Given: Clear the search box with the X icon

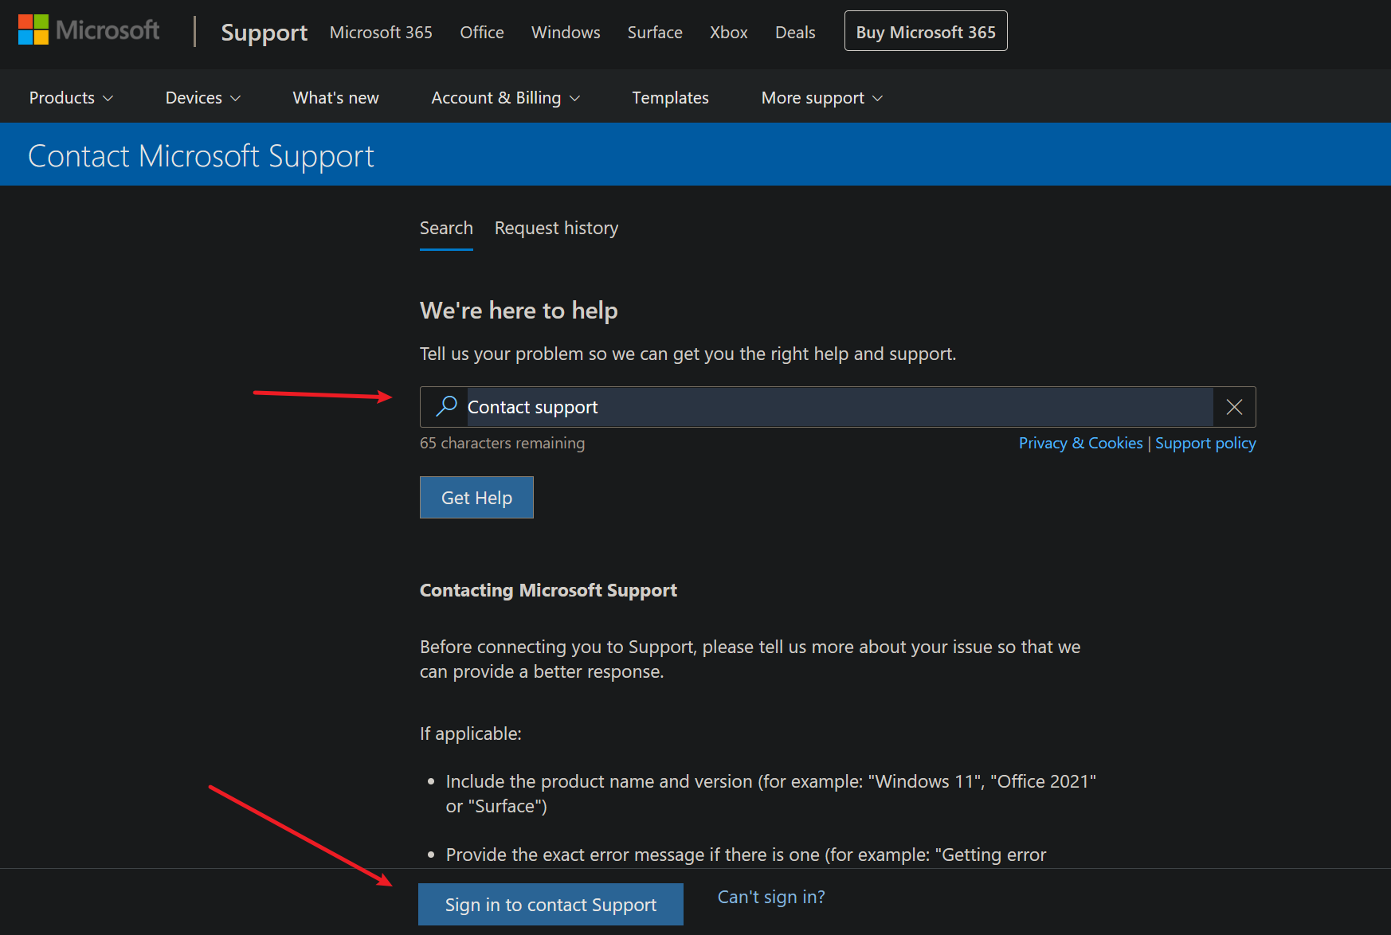Looking at the screenshot, I should tap(1234, 407).
